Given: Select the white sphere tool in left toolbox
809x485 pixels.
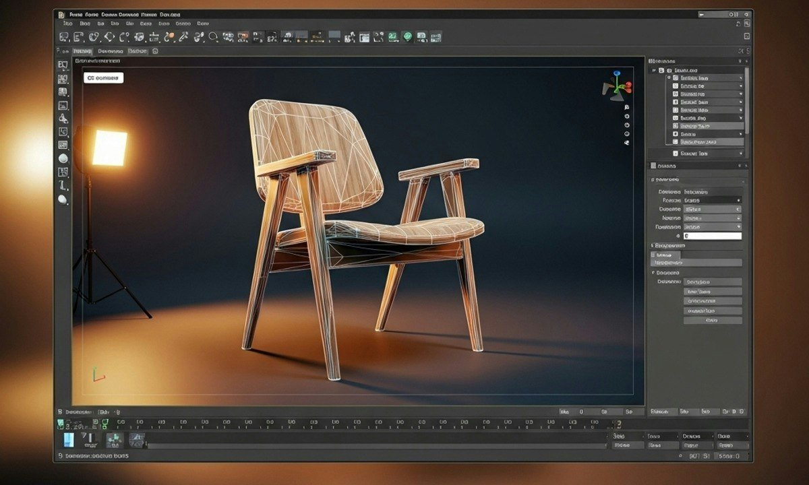Looking at the screenshot, I should [x=63, y=158].
